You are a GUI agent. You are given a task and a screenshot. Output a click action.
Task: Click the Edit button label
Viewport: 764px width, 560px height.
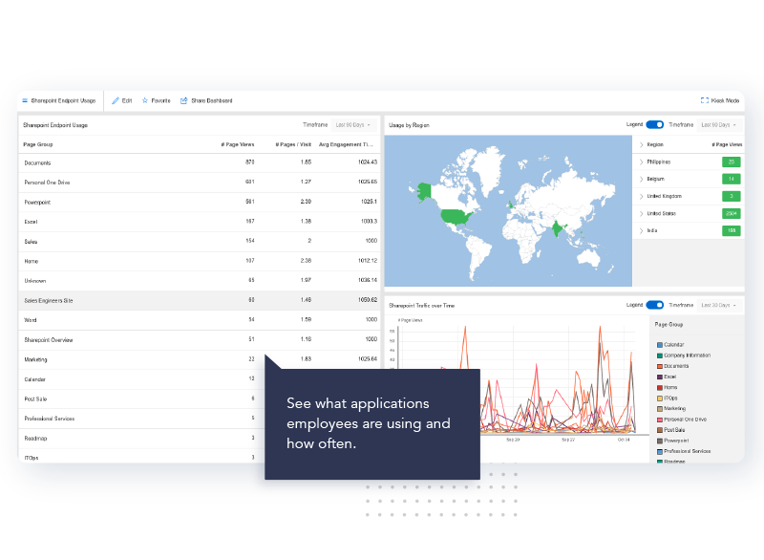[x=127, y=101]
